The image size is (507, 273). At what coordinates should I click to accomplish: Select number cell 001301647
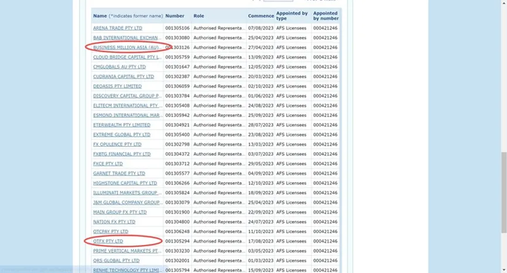177,67
